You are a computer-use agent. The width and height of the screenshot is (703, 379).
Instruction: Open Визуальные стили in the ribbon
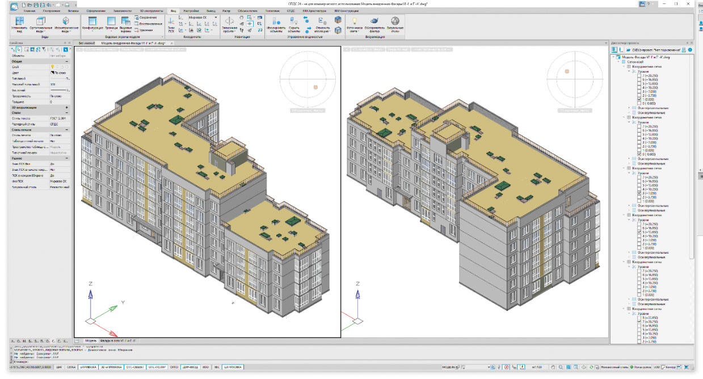pos(395,23)
